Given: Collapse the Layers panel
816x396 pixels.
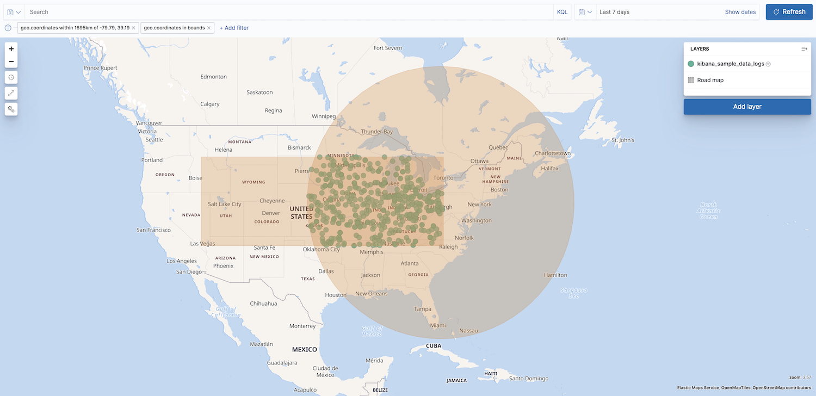Looking at the screenshot, I should click(x=805, y=48).
